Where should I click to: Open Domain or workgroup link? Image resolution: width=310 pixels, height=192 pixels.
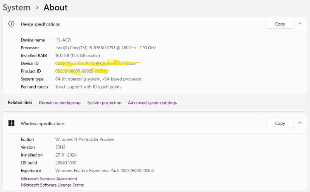(x=60, y=102)
